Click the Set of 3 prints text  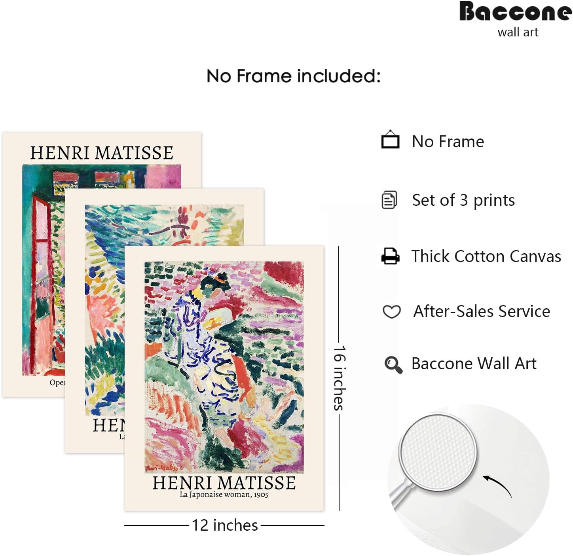[463, 200]
